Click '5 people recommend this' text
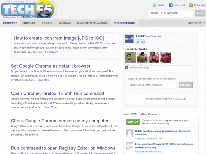 (x=148, y=152)
